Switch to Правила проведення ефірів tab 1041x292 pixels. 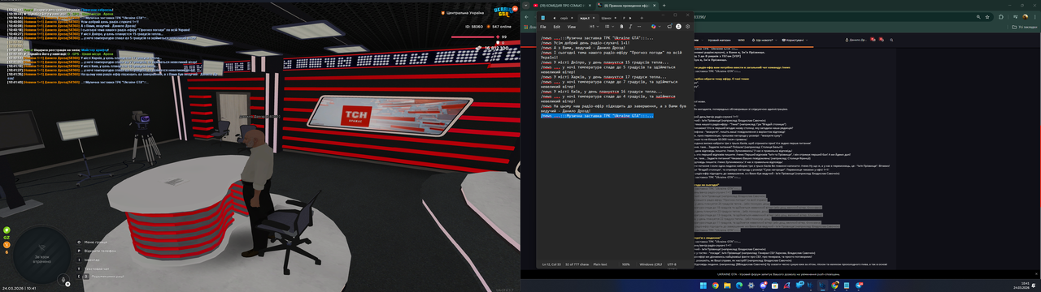[627, 6]
